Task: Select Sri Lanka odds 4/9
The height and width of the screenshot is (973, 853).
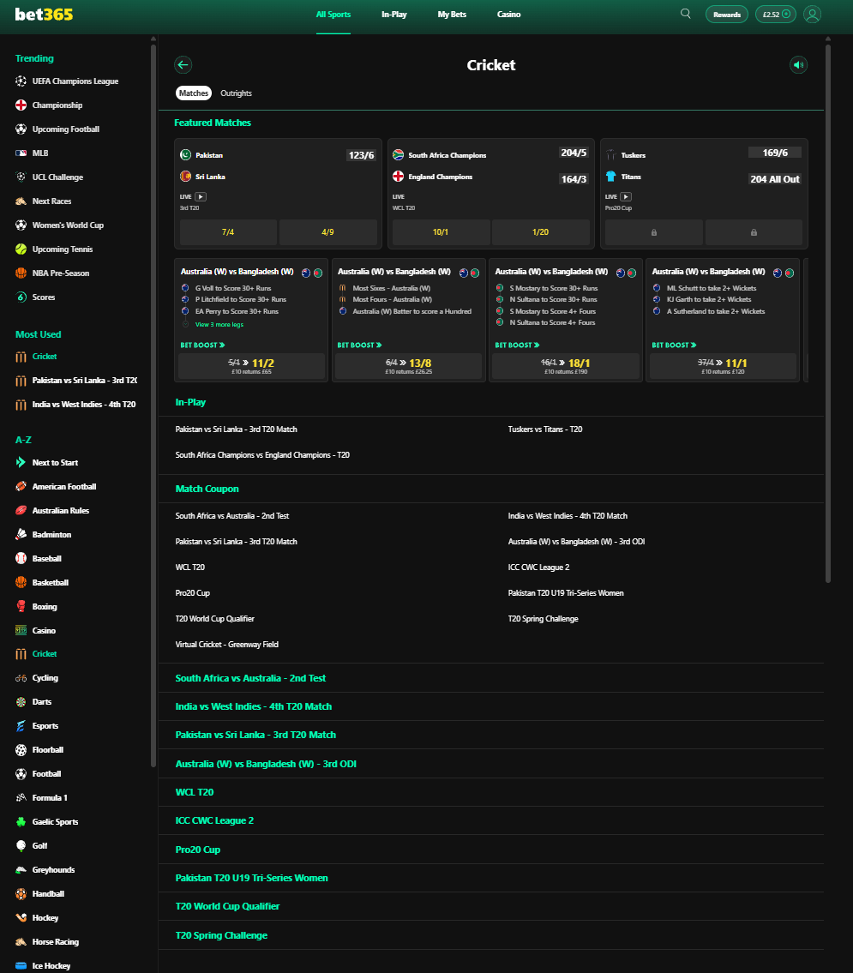Action: [327, 232]
